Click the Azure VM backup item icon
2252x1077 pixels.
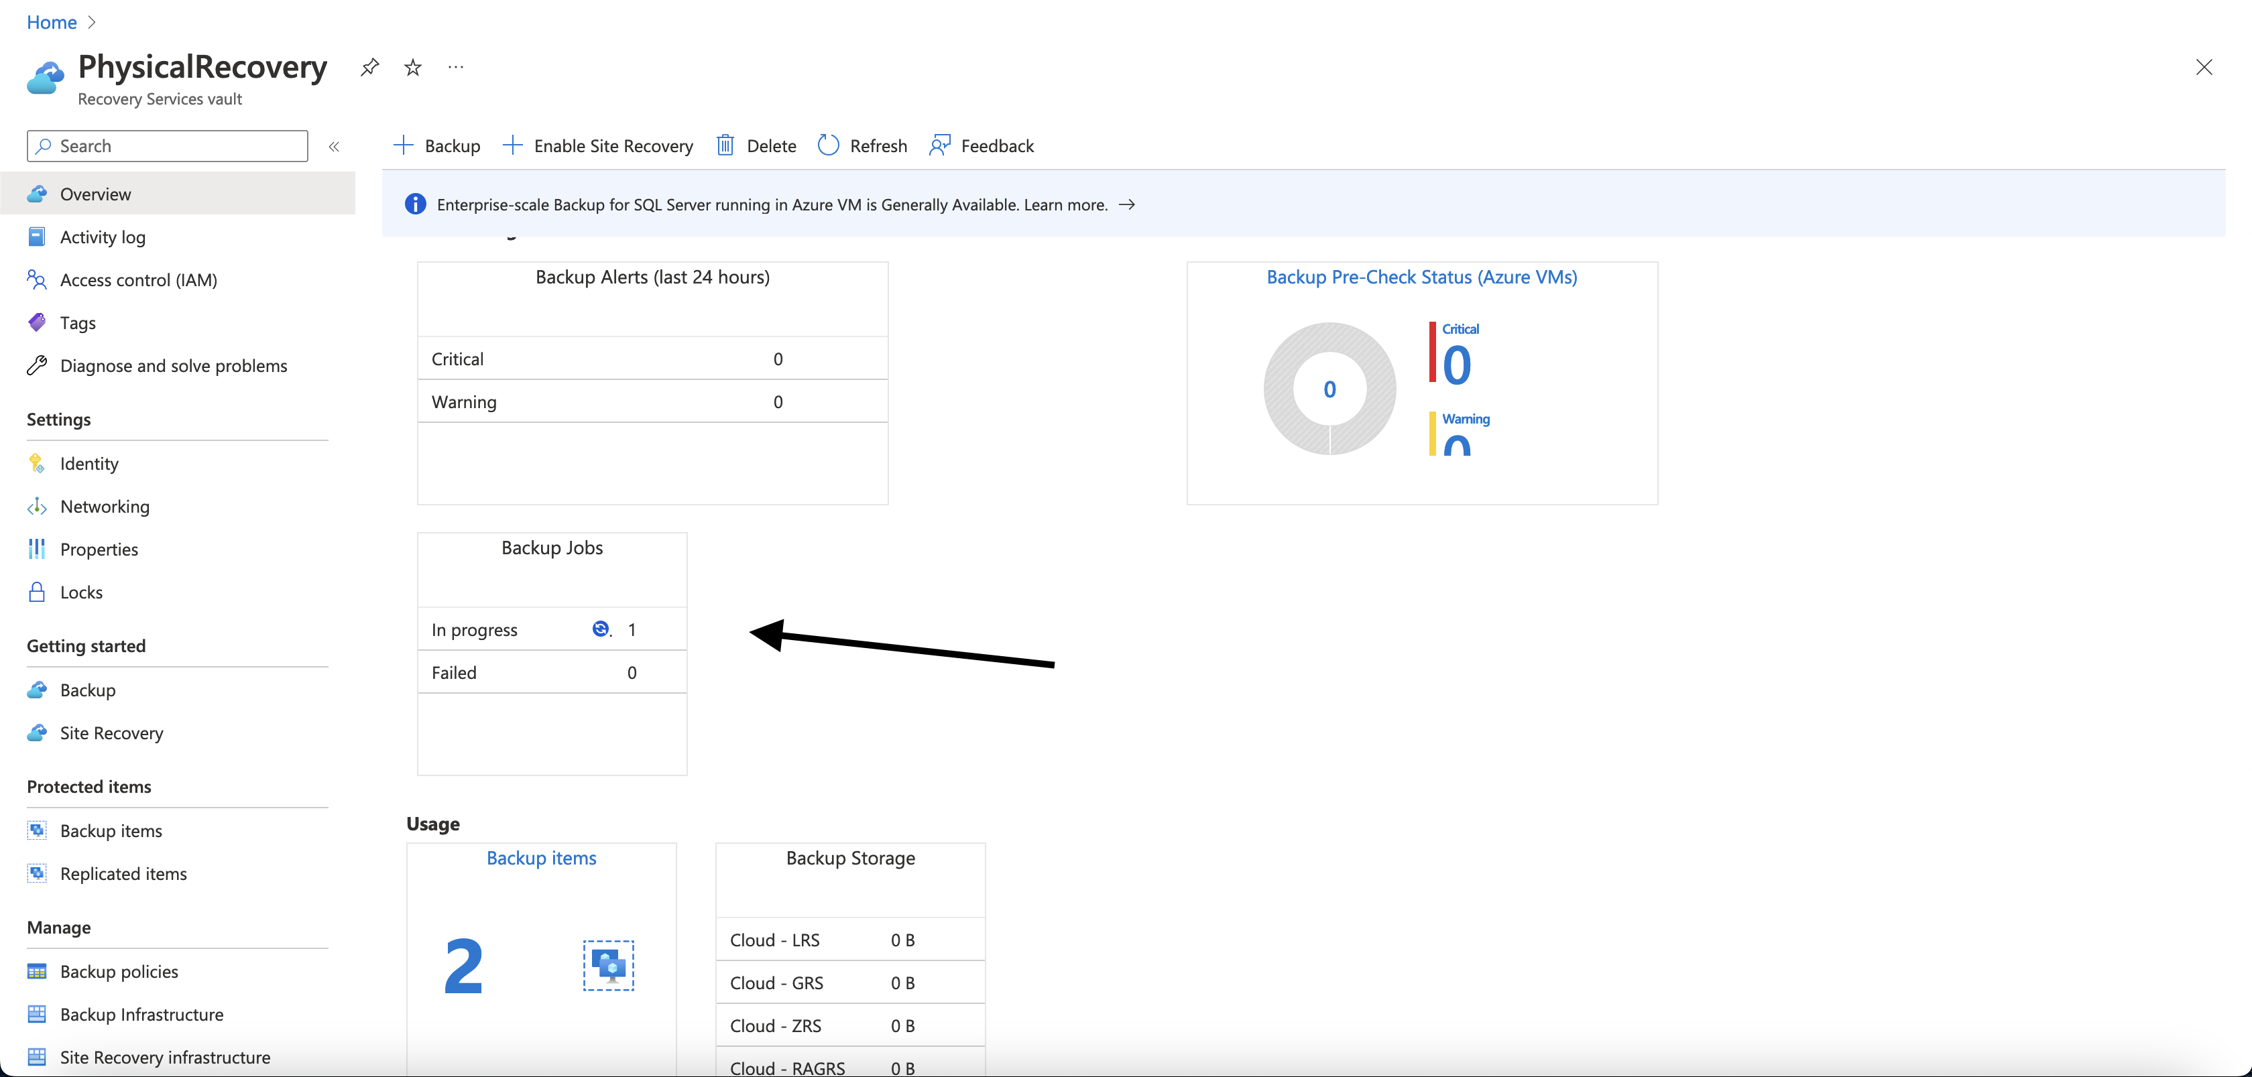tap(609, 965)
